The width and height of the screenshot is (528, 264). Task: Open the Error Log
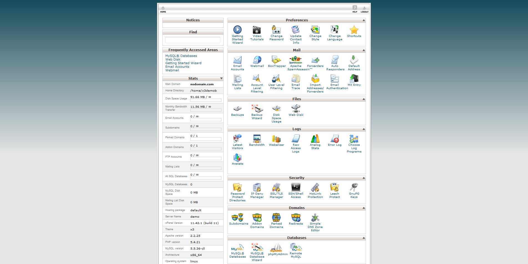point(335,139)
